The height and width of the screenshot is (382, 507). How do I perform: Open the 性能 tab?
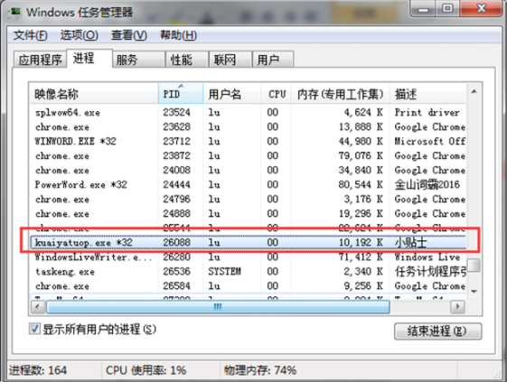click(187, 60)
